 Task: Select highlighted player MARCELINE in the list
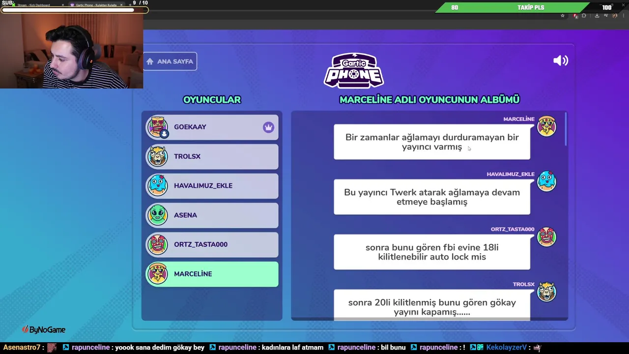[x=212, y=274]
